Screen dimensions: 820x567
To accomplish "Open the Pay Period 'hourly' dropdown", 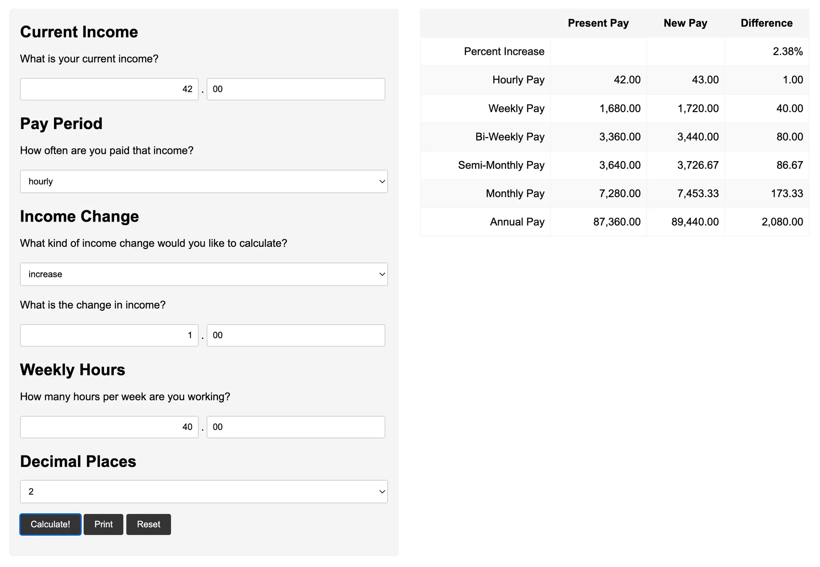I will [x=204, y=182].
